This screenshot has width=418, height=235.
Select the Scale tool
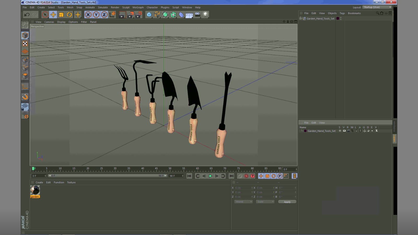pyautogui.click(x=61, y=15)
